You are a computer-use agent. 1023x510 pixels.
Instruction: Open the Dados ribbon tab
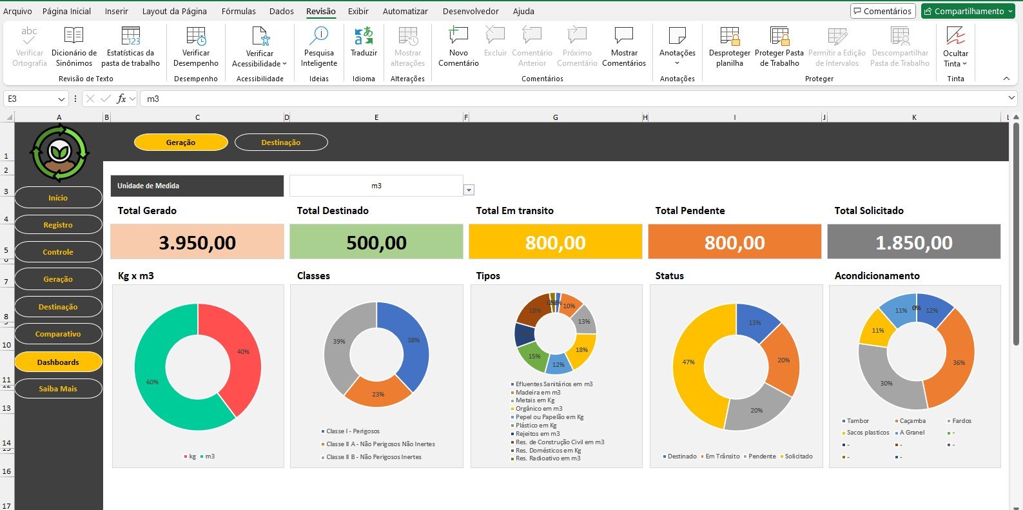[281, 11]
